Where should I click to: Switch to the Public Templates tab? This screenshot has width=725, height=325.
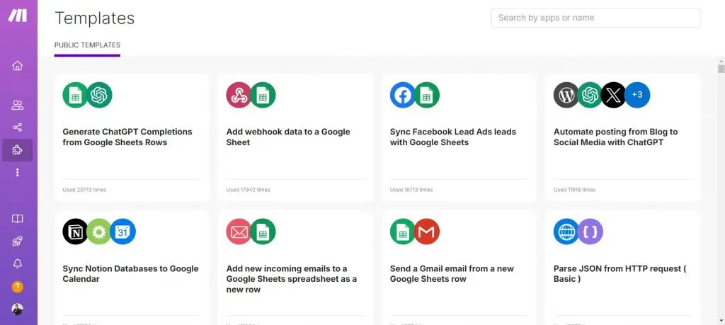pos(87,45)
